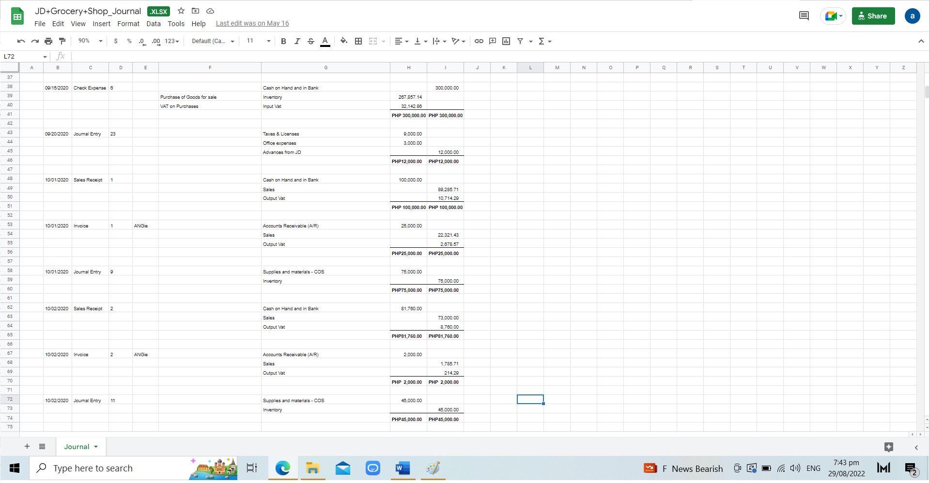Image resolution: width=929 pixels, height=483 pixels.
Task: Create a filter with the funnel icon
Action: point(520,41)
